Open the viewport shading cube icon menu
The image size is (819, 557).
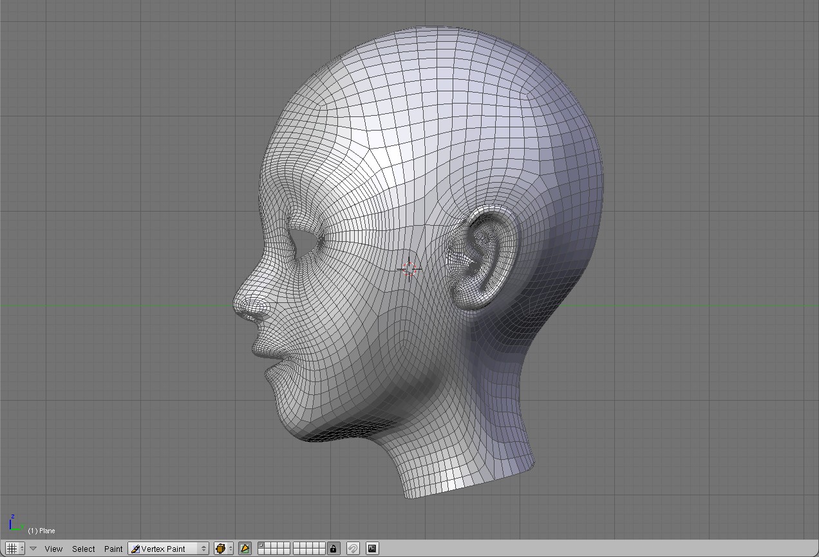pos(221,549)
